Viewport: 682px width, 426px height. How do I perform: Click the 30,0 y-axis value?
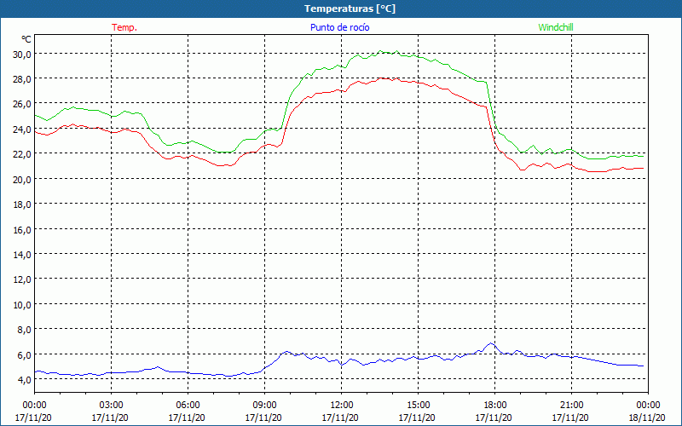coord(23,55)
